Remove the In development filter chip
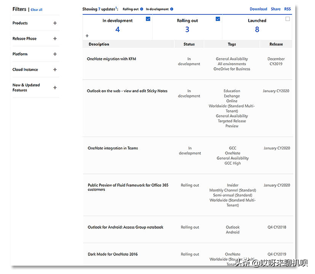Image resolution: width=315 pixels, height=274 pixels. tap(172, 9)
